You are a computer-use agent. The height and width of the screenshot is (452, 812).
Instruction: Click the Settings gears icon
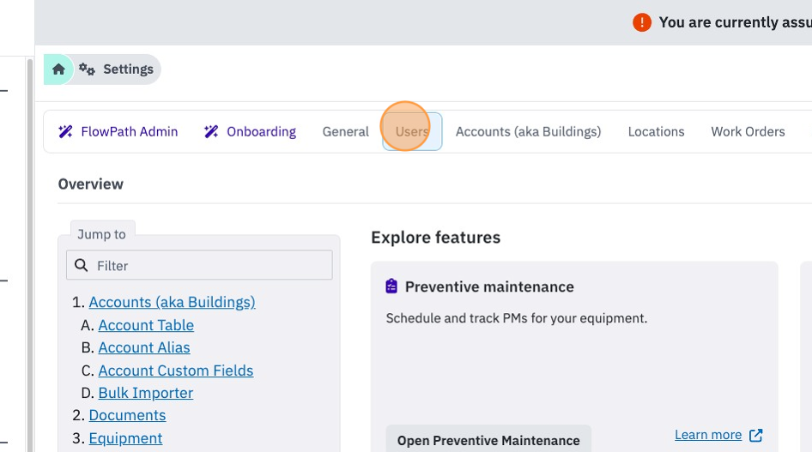(x=87, y=69)
